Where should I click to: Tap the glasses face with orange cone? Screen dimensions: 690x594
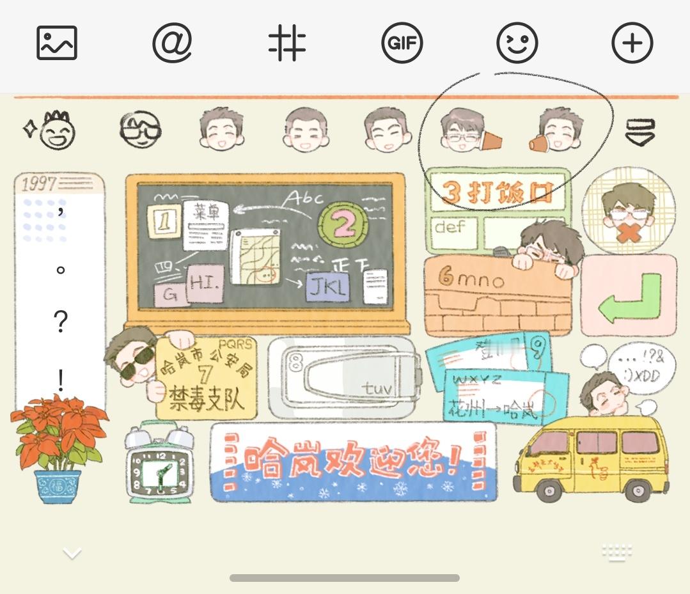click(471, 130)
